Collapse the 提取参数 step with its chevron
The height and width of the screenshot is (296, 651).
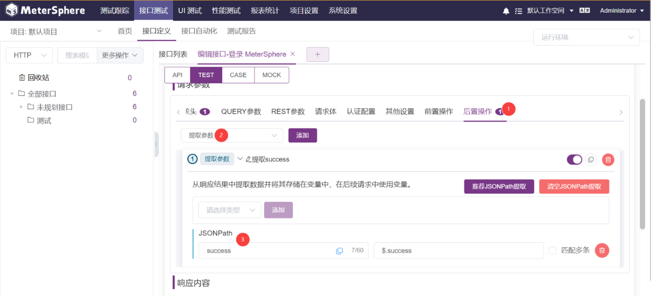[x=240, y=159]
